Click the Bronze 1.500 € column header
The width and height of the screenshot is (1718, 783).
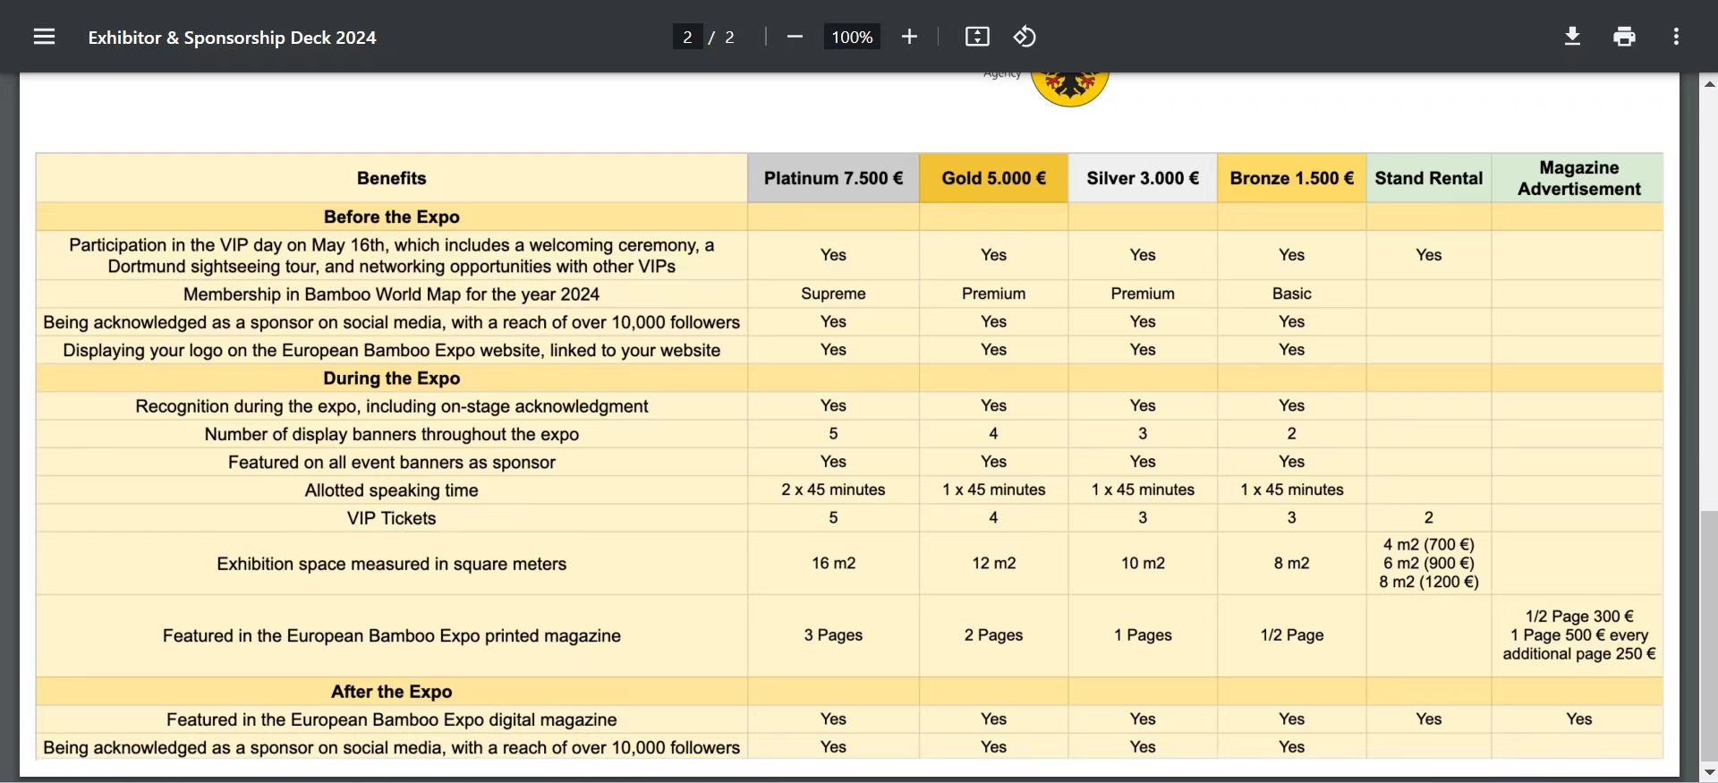[1291, 178]
